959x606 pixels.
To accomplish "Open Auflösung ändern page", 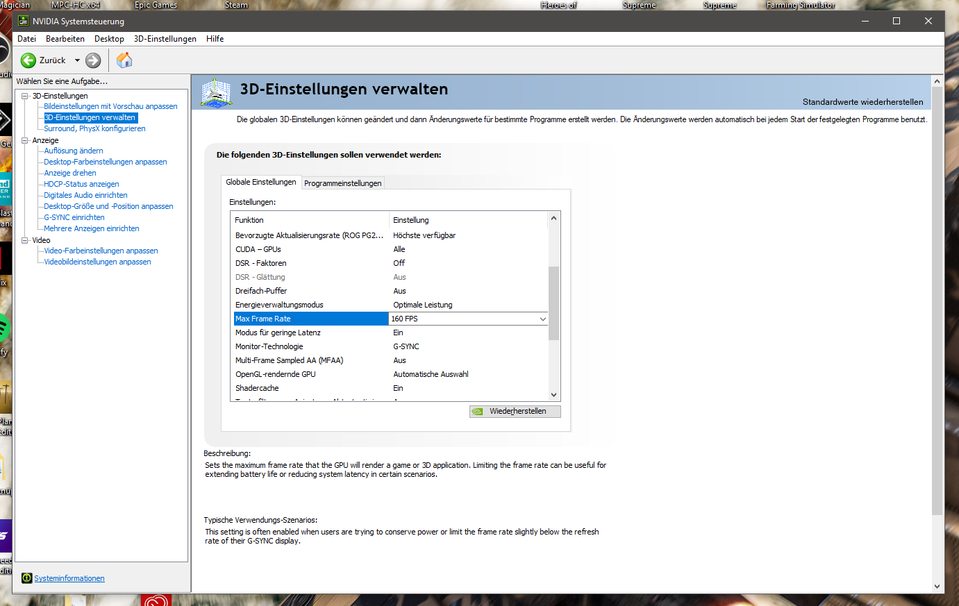I will 74,151.
